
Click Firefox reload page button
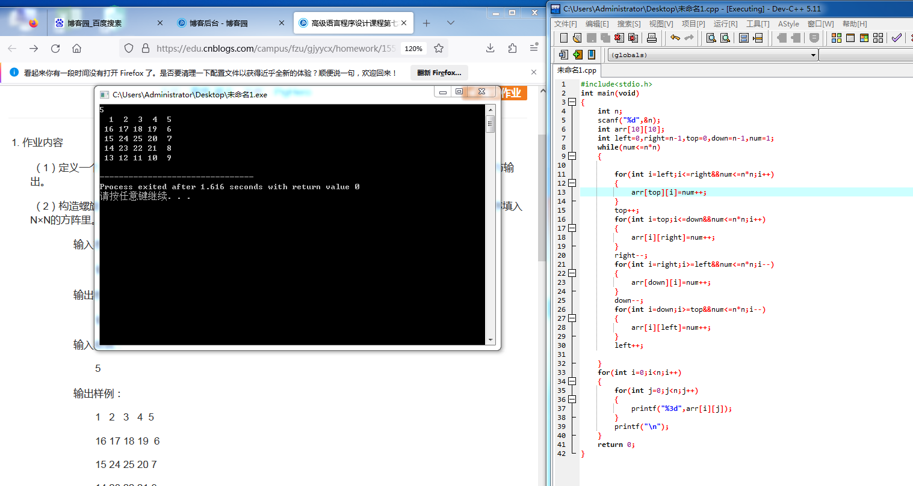[x=55, y=48]
